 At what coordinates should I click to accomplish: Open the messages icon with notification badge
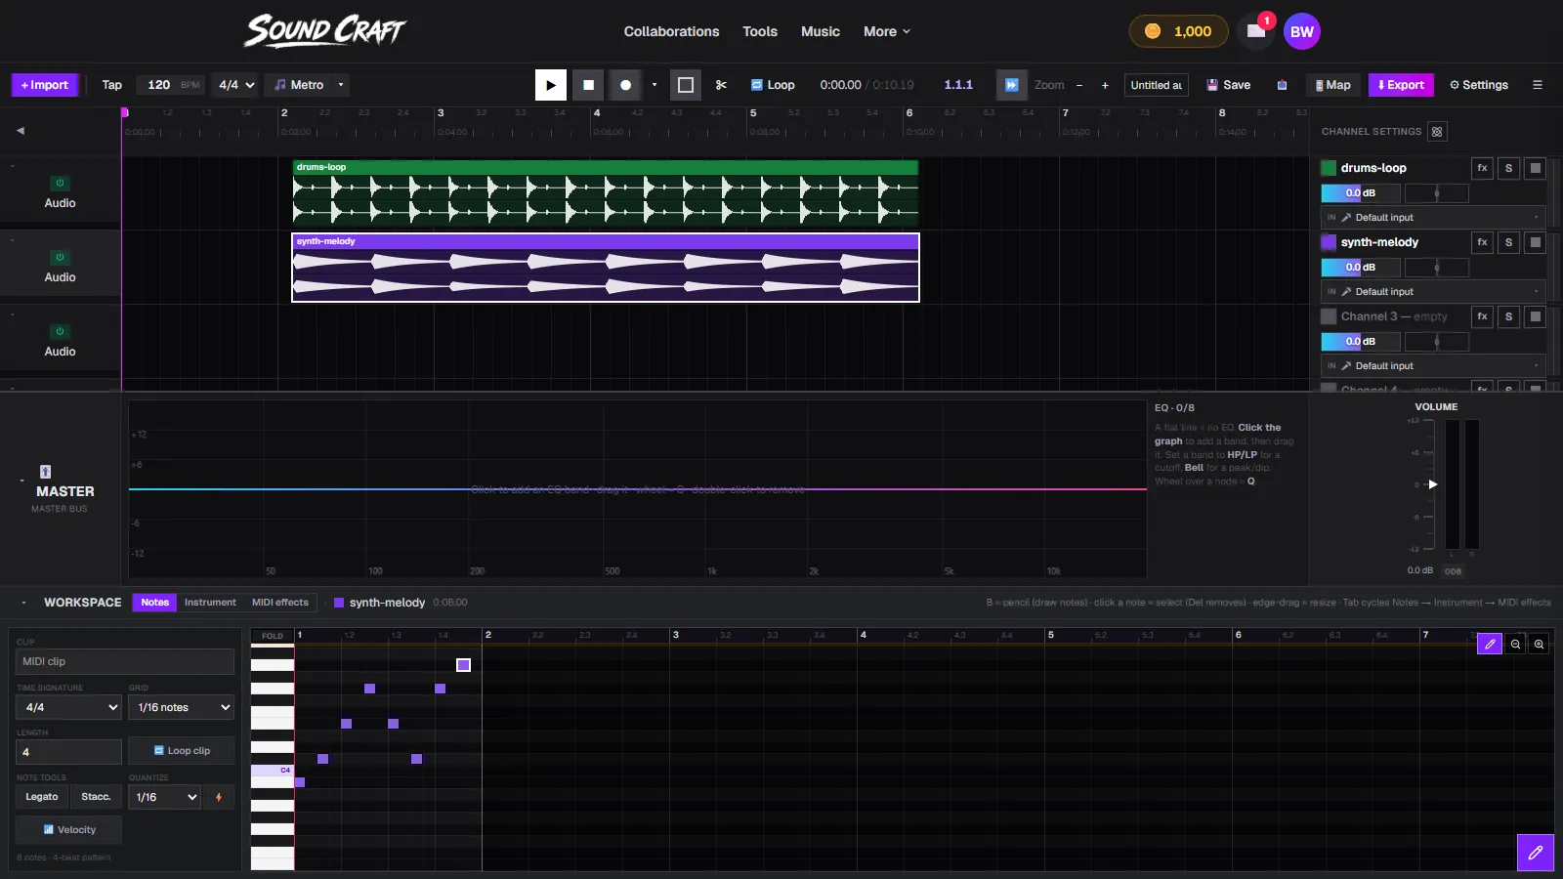1256,31
